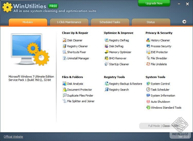Click the Registry Defrag icon
This screenshot has width=193, height=141.
tap(107, 40)
